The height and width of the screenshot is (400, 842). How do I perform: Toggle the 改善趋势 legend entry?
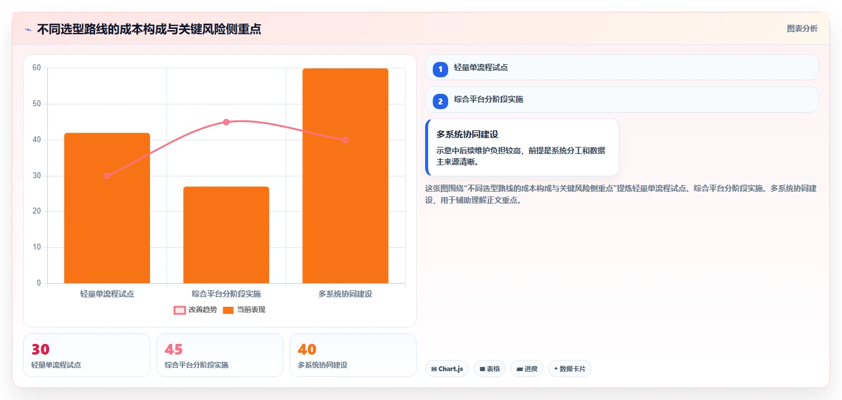(195, 310)
